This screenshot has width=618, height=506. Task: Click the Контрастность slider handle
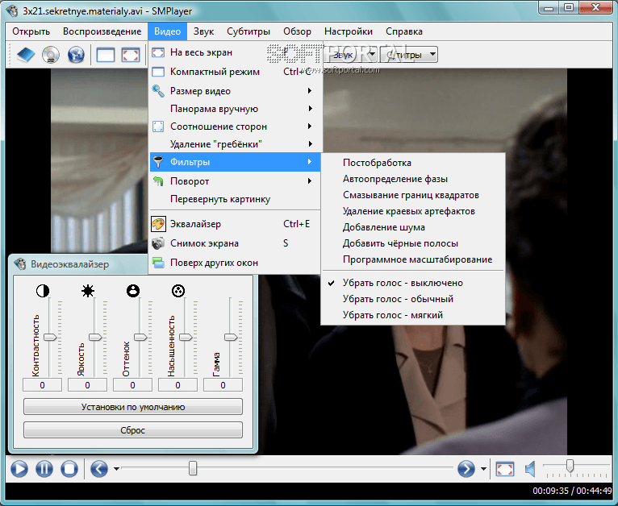point(50,338)
